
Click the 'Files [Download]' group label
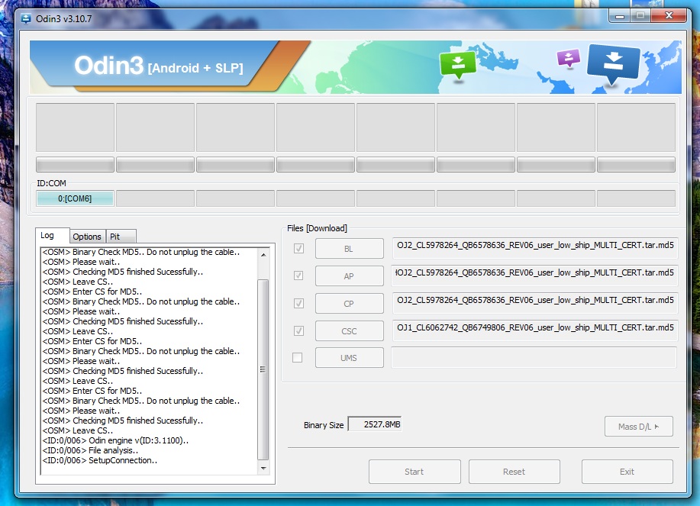317,228
